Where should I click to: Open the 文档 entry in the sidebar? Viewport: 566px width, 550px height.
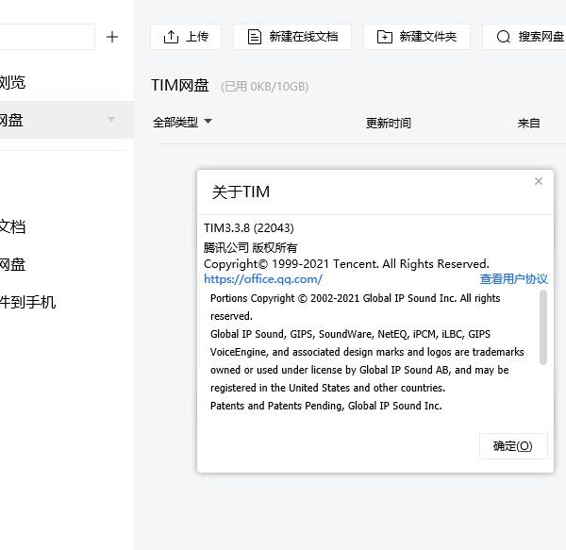[13, 226]
